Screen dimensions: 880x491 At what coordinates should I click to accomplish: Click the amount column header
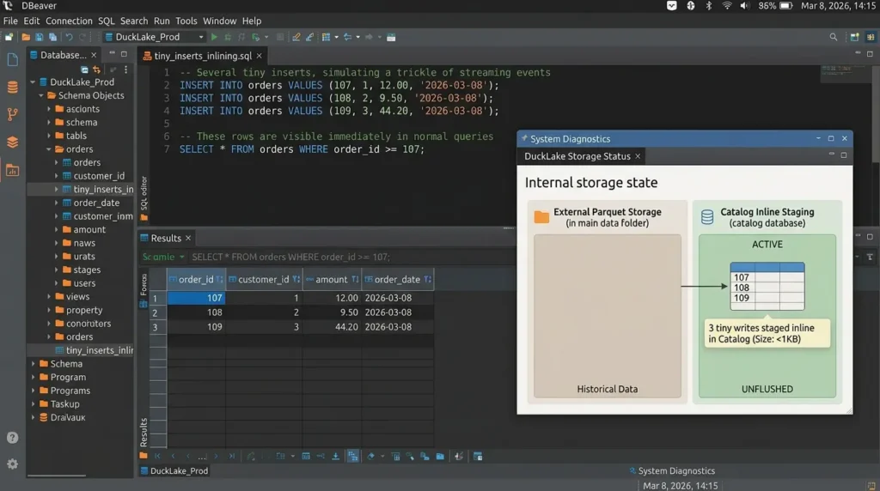pos(331,279)
